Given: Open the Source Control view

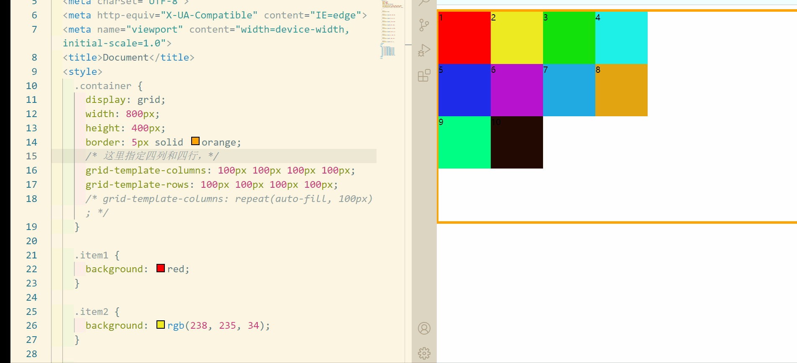Looking at the screenshot, I should 424,25.
